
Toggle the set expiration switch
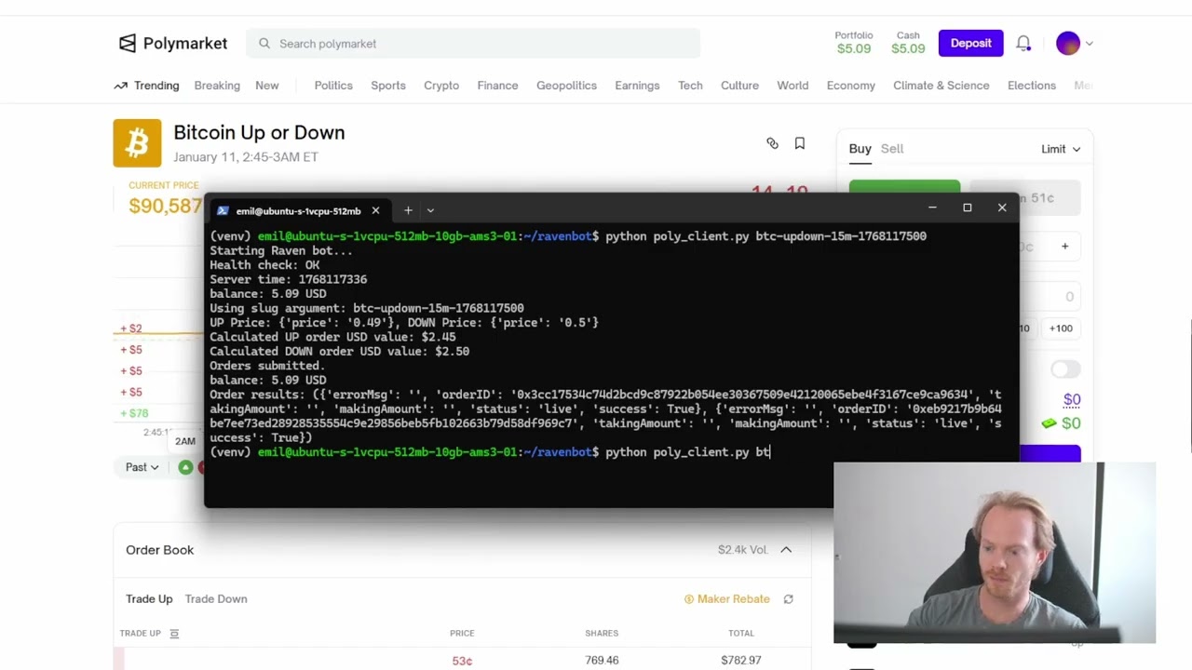1065,369
